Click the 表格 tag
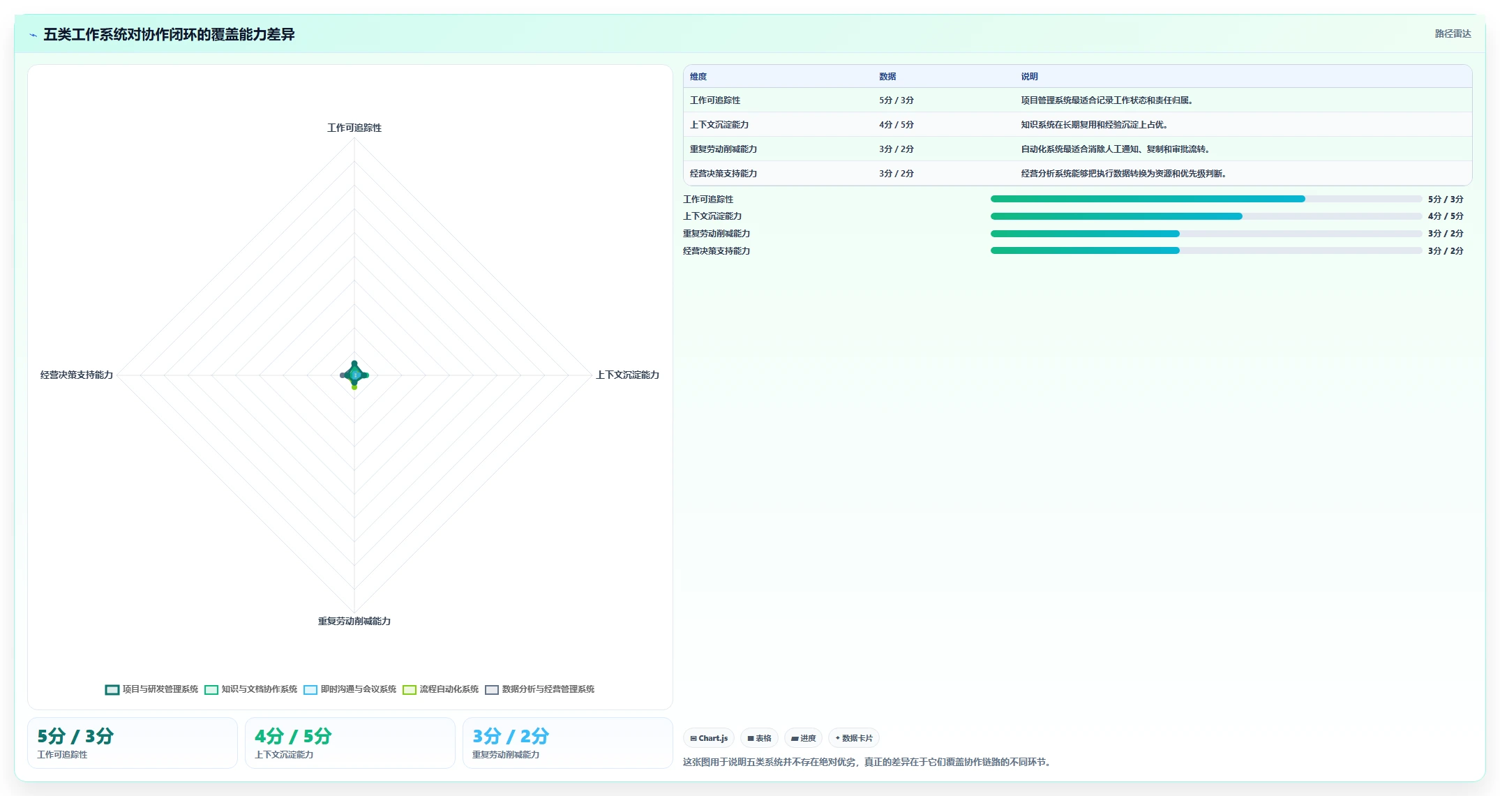This screenshot has width=1500, height=796. point(759,738)
